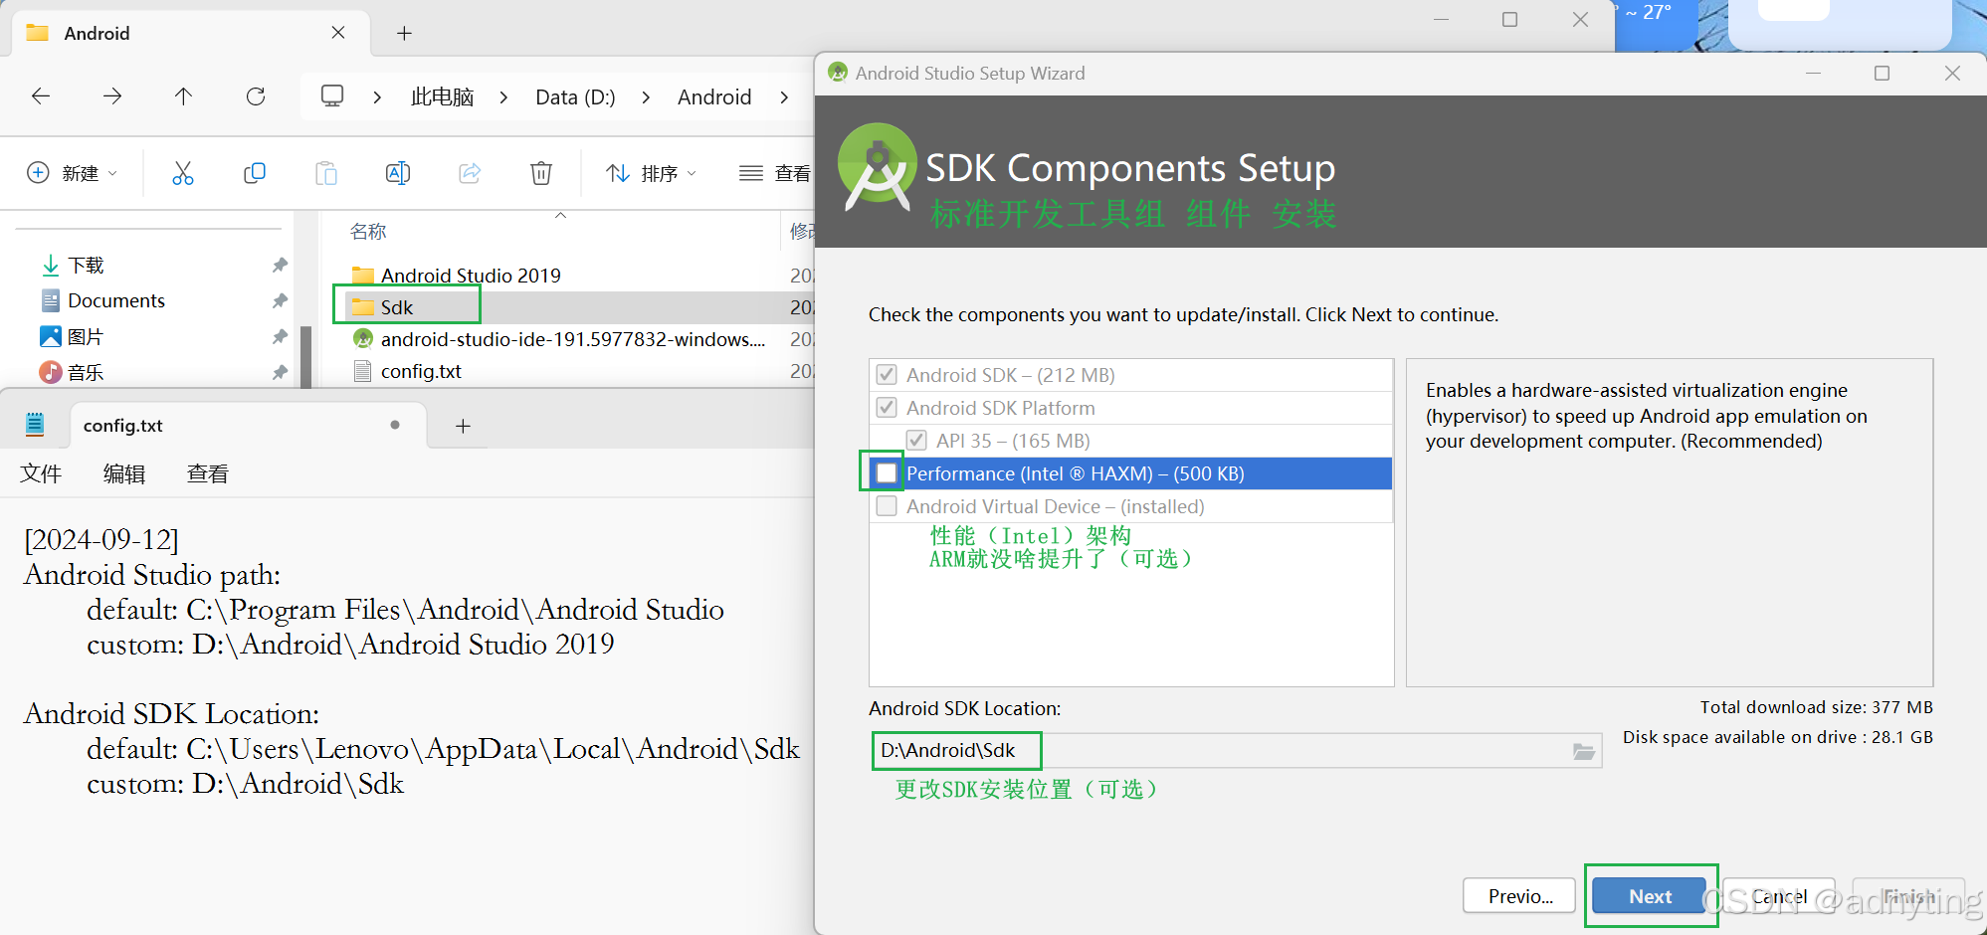Click the Android Studio logo in wizard header
This screenshot has width=1987, height=935.
[877, 166]
